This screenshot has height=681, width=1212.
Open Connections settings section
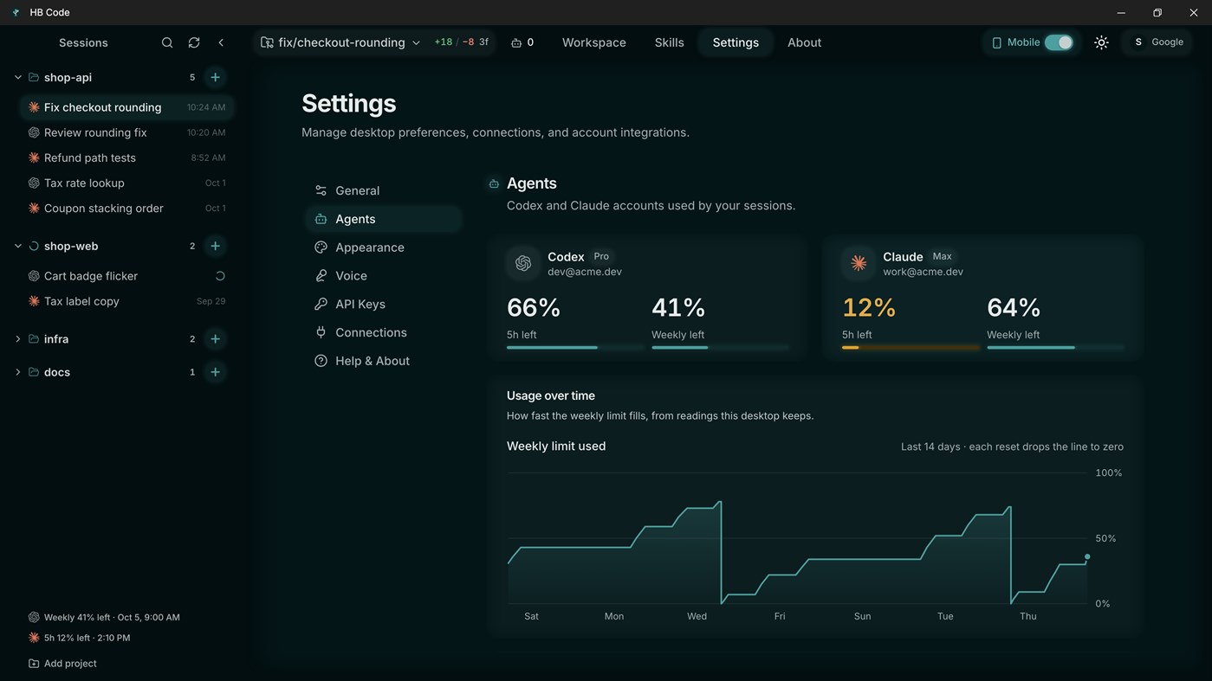383,332
